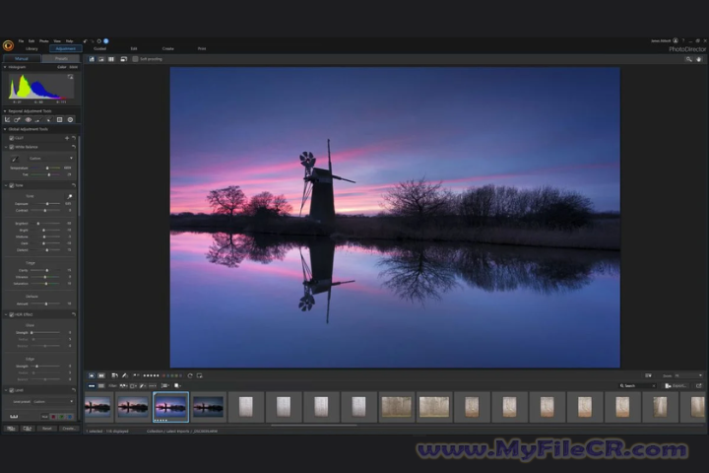Activate the zoom magnifier tool
Viewport: 709px width, 473px height.
688,59
